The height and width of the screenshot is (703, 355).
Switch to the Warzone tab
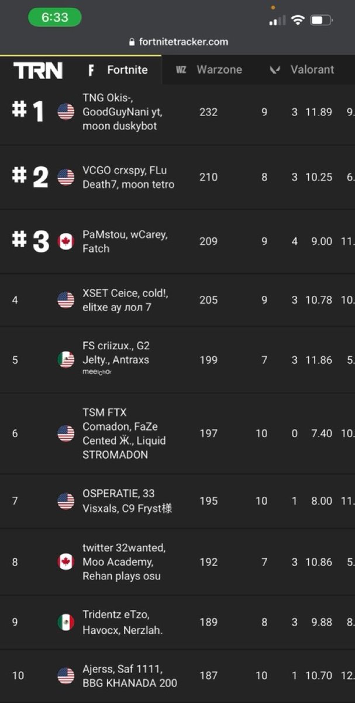[x=219, y=70]
